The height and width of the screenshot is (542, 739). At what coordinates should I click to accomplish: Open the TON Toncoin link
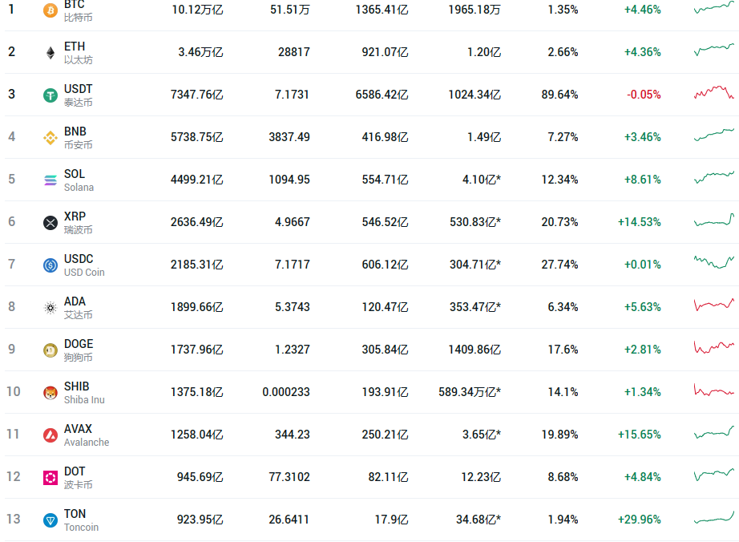[x=81, y=520]
